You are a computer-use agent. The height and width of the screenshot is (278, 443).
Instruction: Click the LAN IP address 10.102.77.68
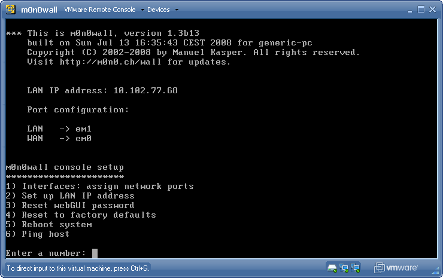pos(145,91)
